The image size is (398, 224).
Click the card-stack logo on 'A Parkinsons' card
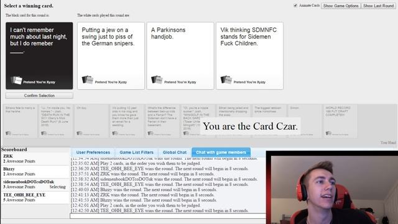pyautogui.click(x=157, y=80)
